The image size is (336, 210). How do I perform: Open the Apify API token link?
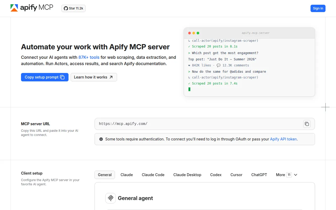283,139
